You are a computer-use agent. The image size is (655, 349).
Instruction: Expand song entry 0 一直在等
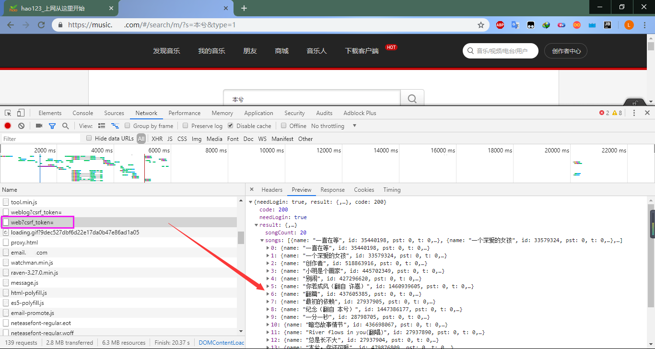pos(268,248)
